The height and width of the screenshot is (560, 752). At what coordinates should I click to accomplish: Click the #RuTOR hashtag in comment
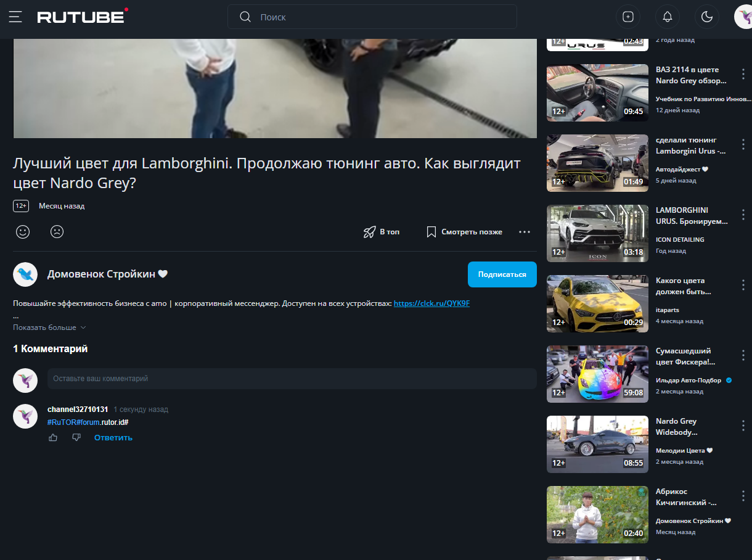[x=62, y=422]
